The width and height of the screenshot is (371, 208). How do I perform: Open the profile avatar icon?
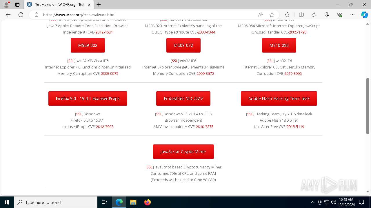pyautogui.click(x=6, y=5)
